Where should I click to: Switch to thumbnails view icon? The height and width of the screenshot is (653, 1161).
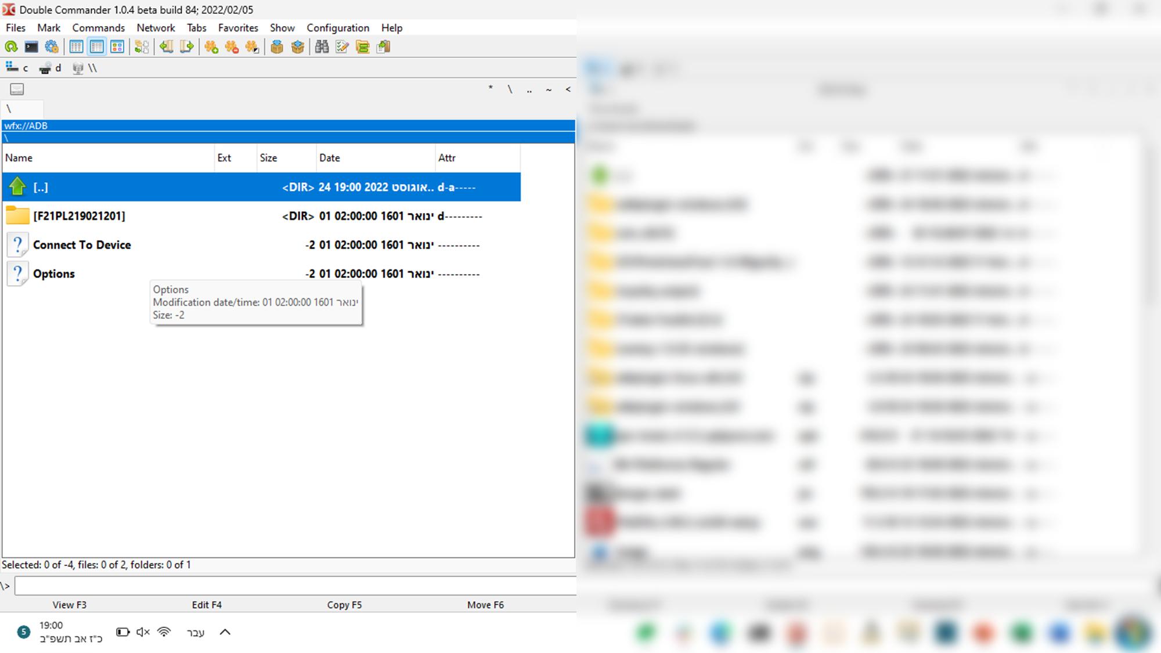point(117,47)
